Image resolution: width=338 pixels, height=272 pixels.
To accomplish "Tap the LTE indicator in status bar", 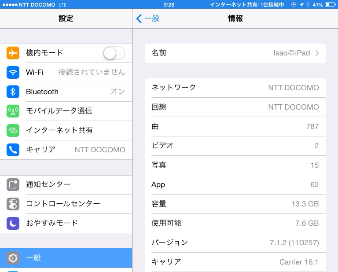I will [62, 5].
